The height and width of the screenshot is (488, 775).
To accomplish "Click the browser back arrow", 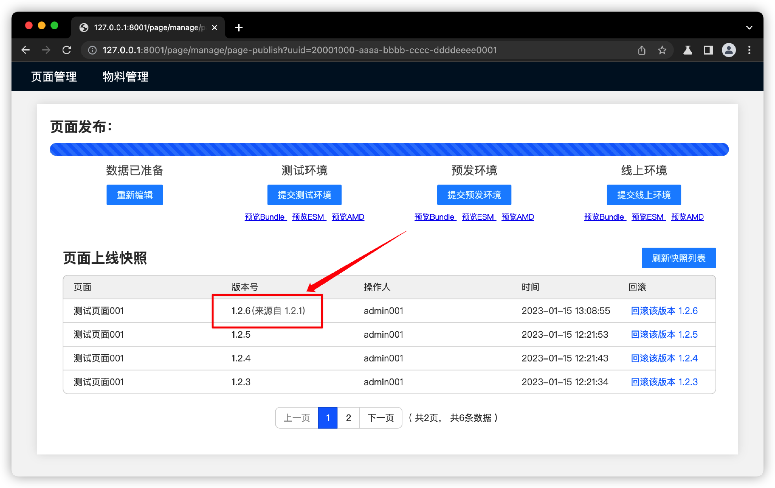I will (26, 50).
